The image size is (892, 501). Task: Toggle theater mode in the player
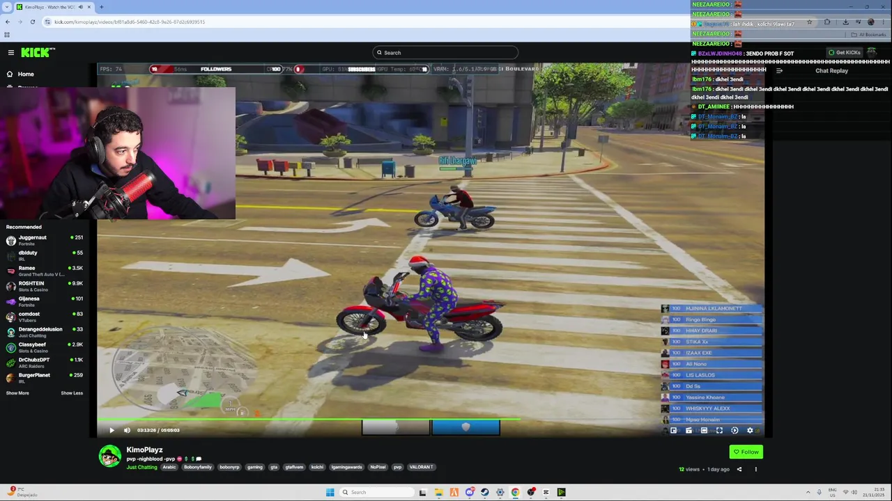coord(704,431)
